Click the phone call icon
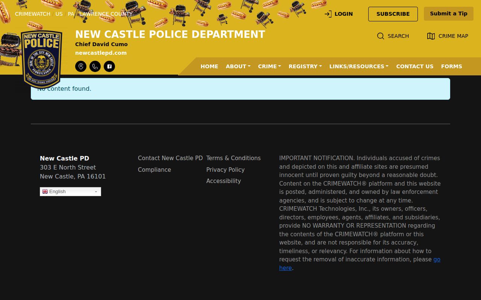481x300 pixels. 95,66
